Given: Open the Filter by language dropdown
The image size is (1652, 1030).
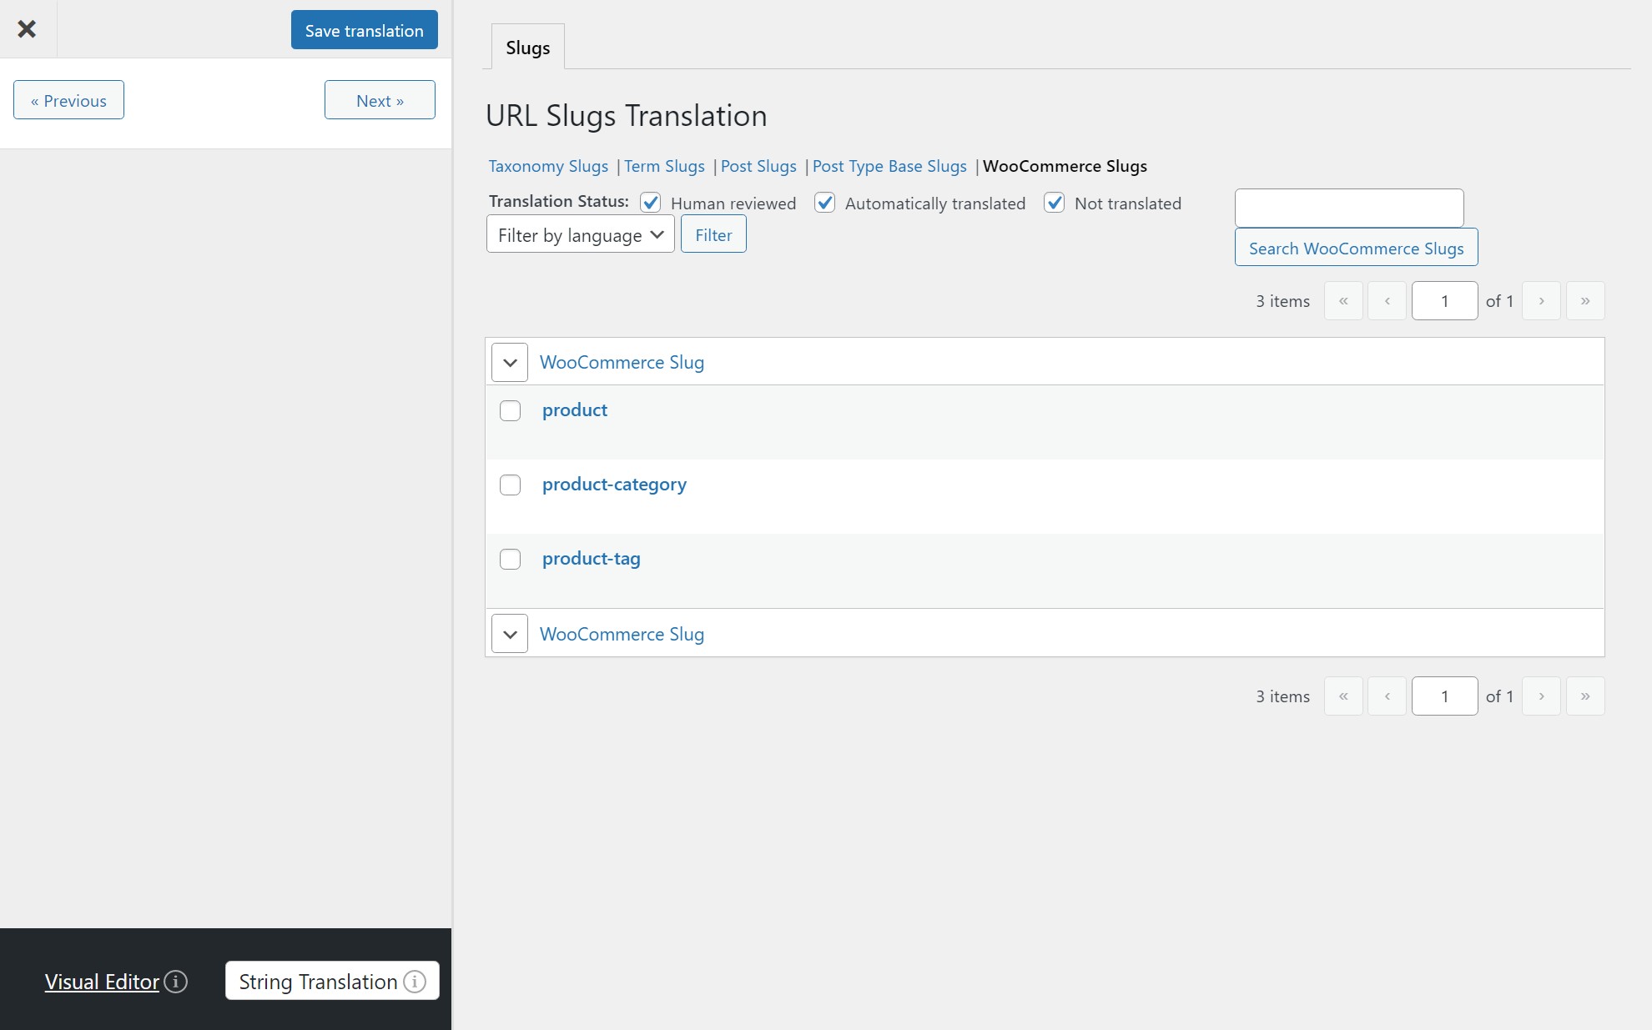Looking at the screenshot, I should click(x=580, y=234).
